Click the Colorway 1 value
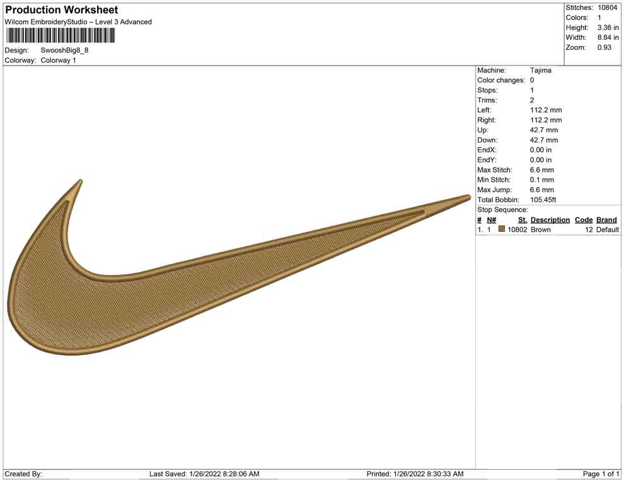The image size is (624, 480). click(58, 60)
